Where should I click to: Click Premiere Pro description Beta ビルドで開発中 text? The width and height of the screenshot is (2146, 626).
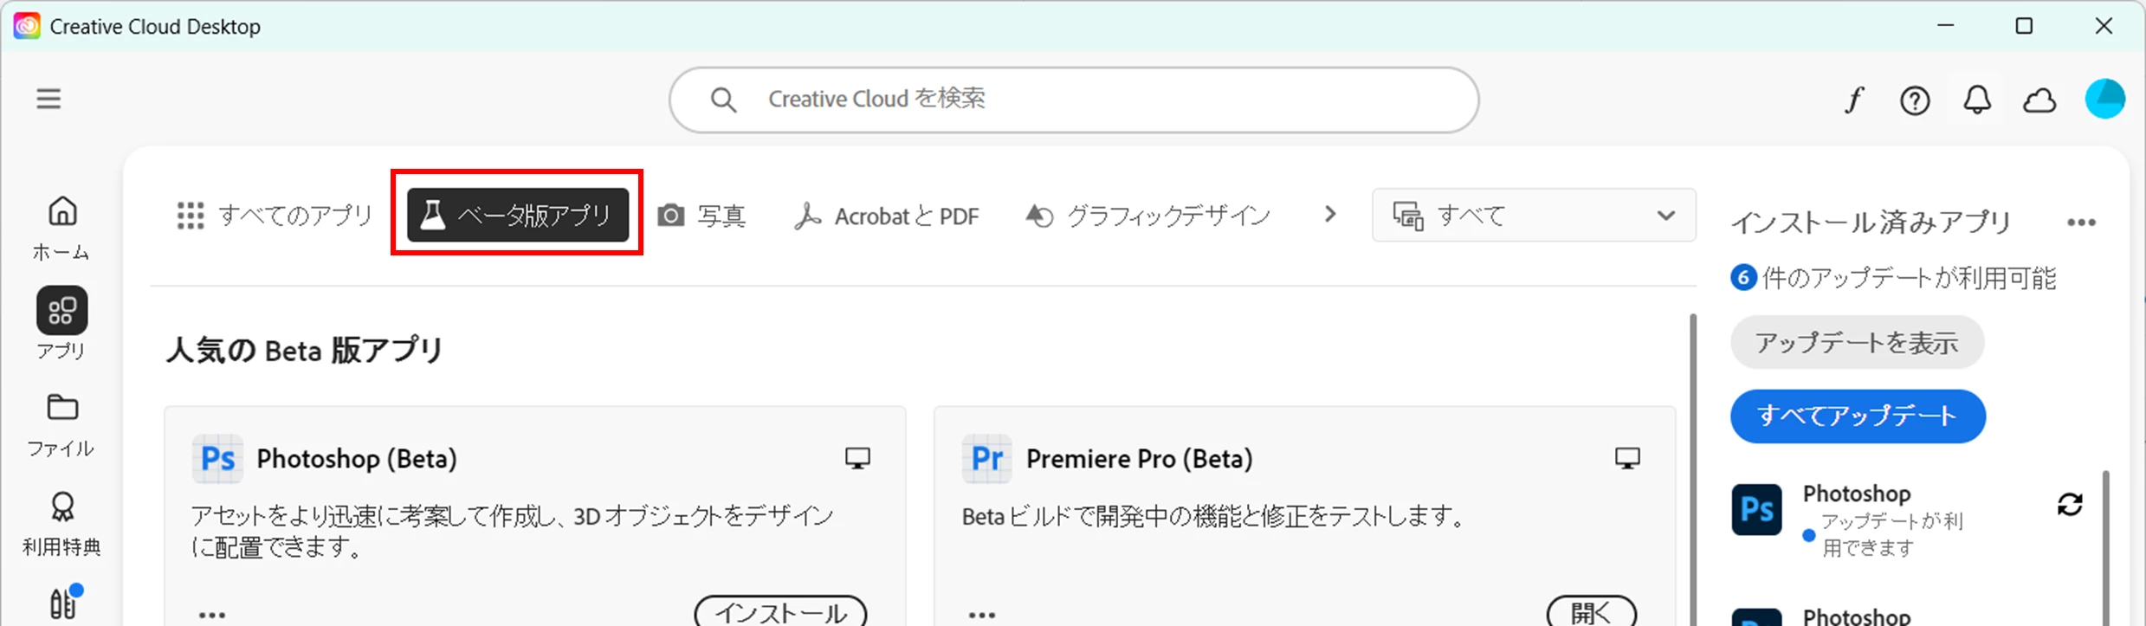(1214, 517)
